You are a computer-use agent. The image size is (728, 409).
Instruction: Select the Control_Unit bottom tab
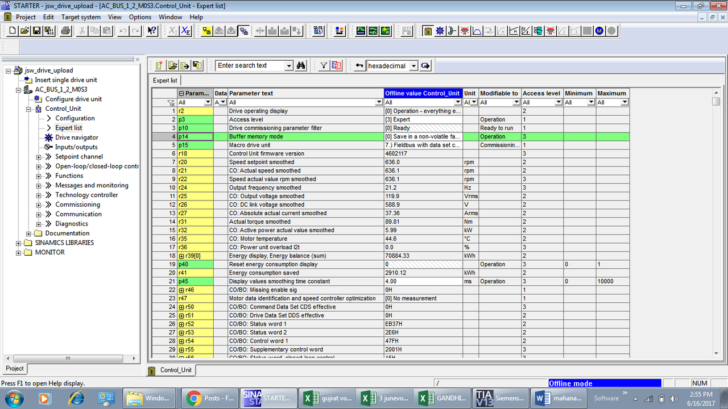click(x=171, y=370)
